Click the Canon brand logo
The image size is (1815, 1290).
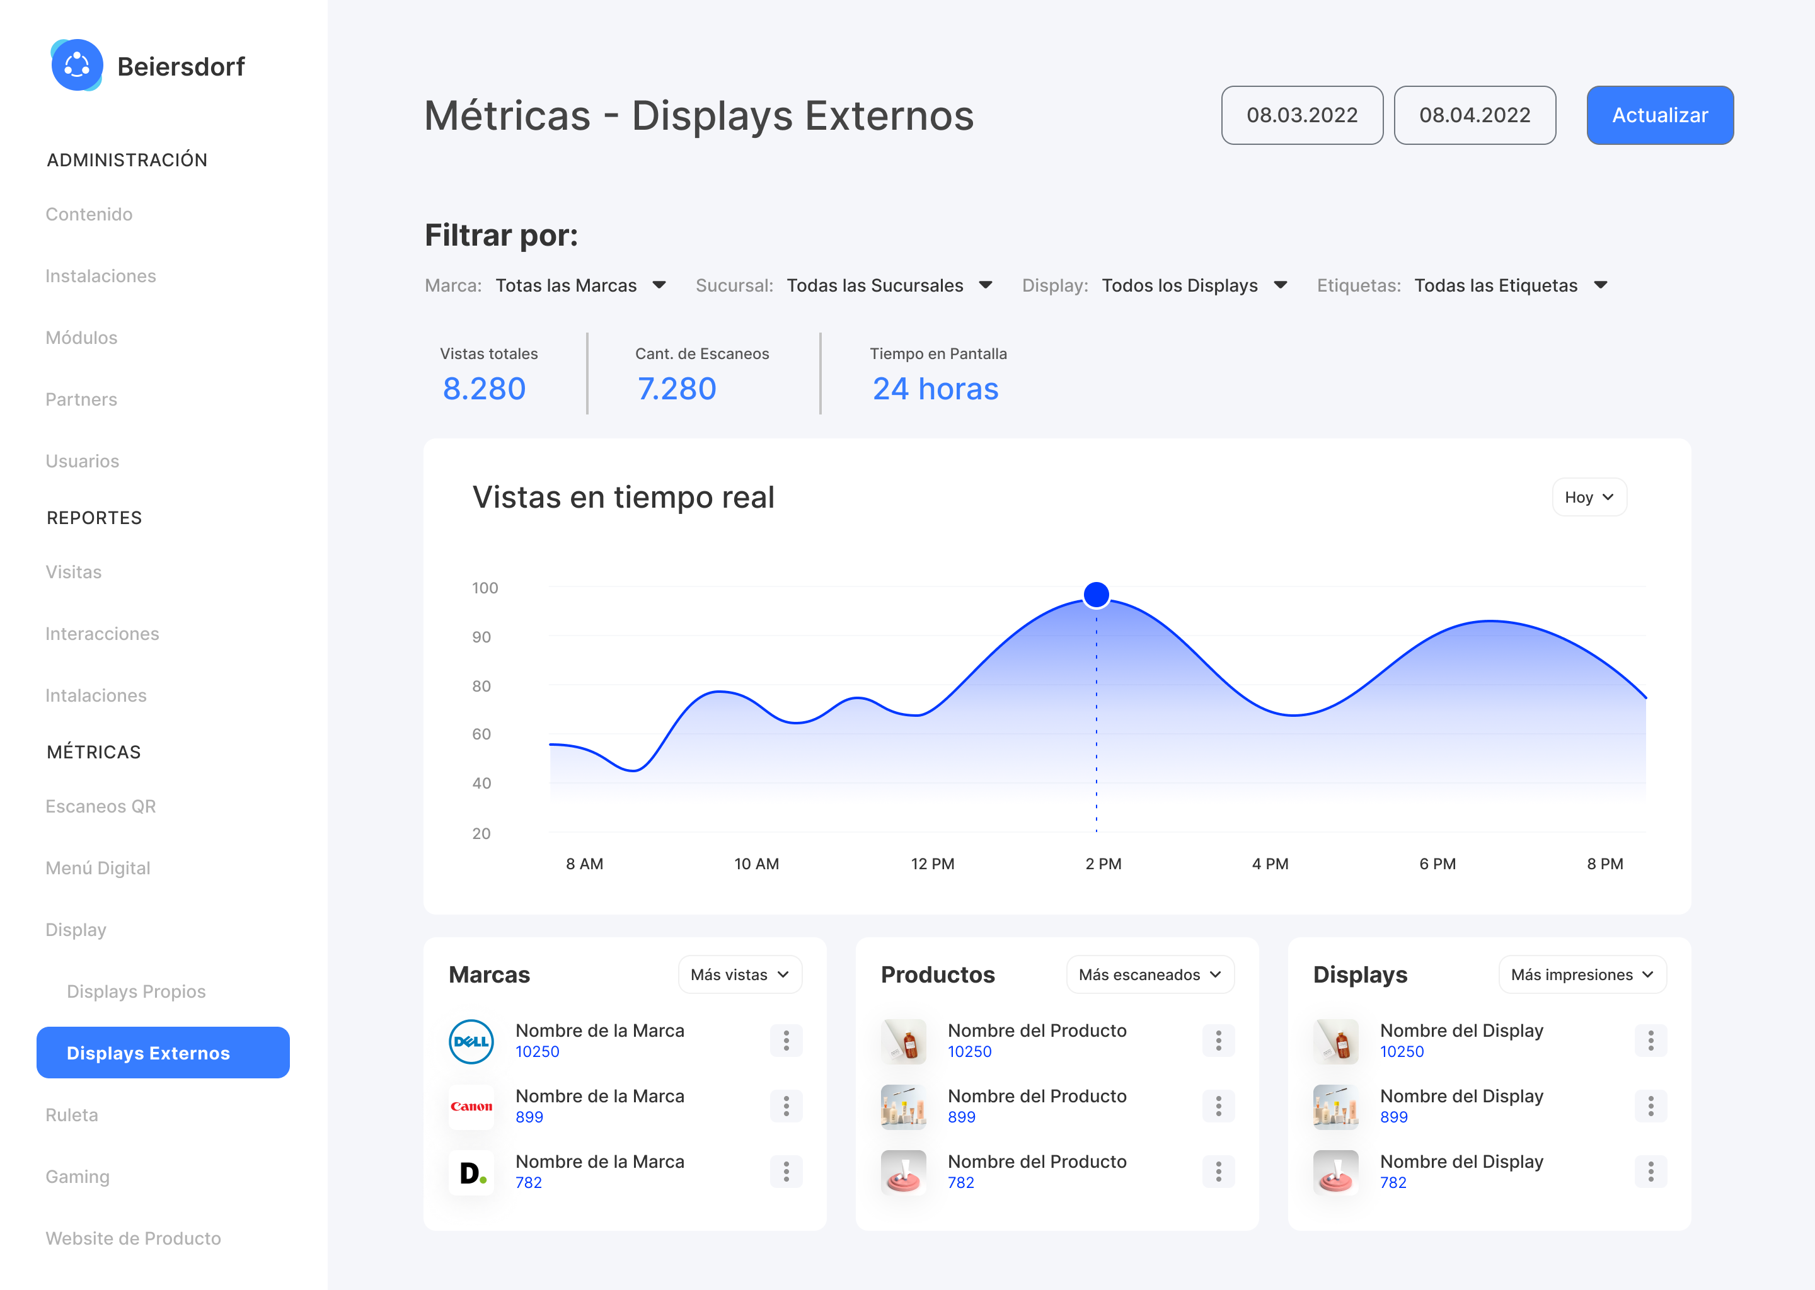coord(471,1107)
